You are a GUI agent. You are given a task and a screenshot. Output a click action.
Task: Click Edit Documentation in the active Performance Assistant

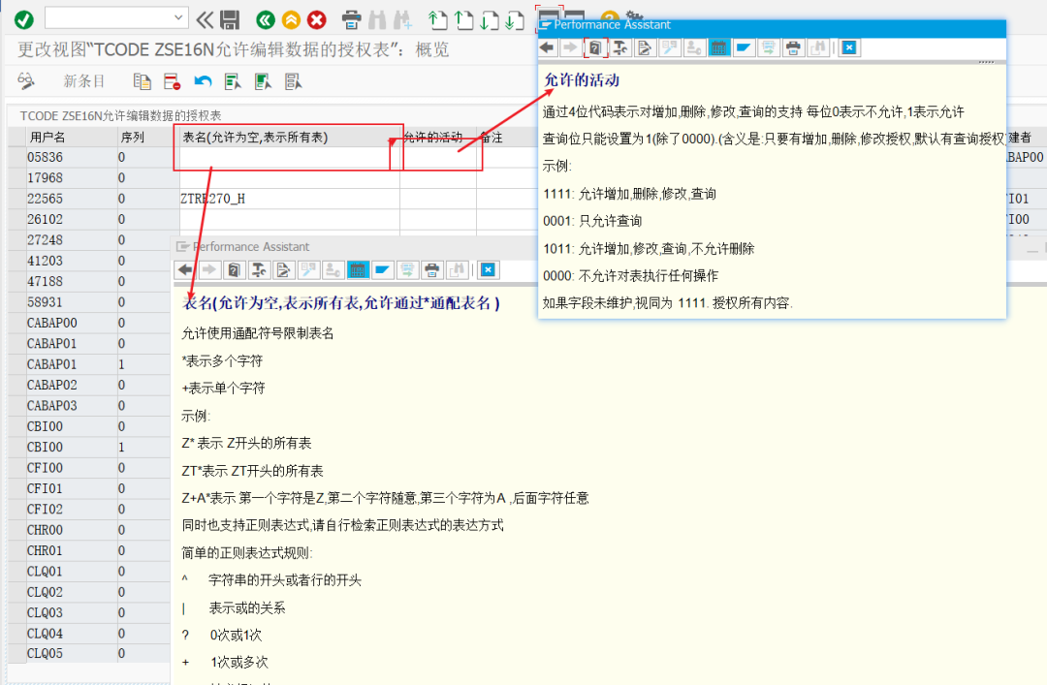pos(645,47)
